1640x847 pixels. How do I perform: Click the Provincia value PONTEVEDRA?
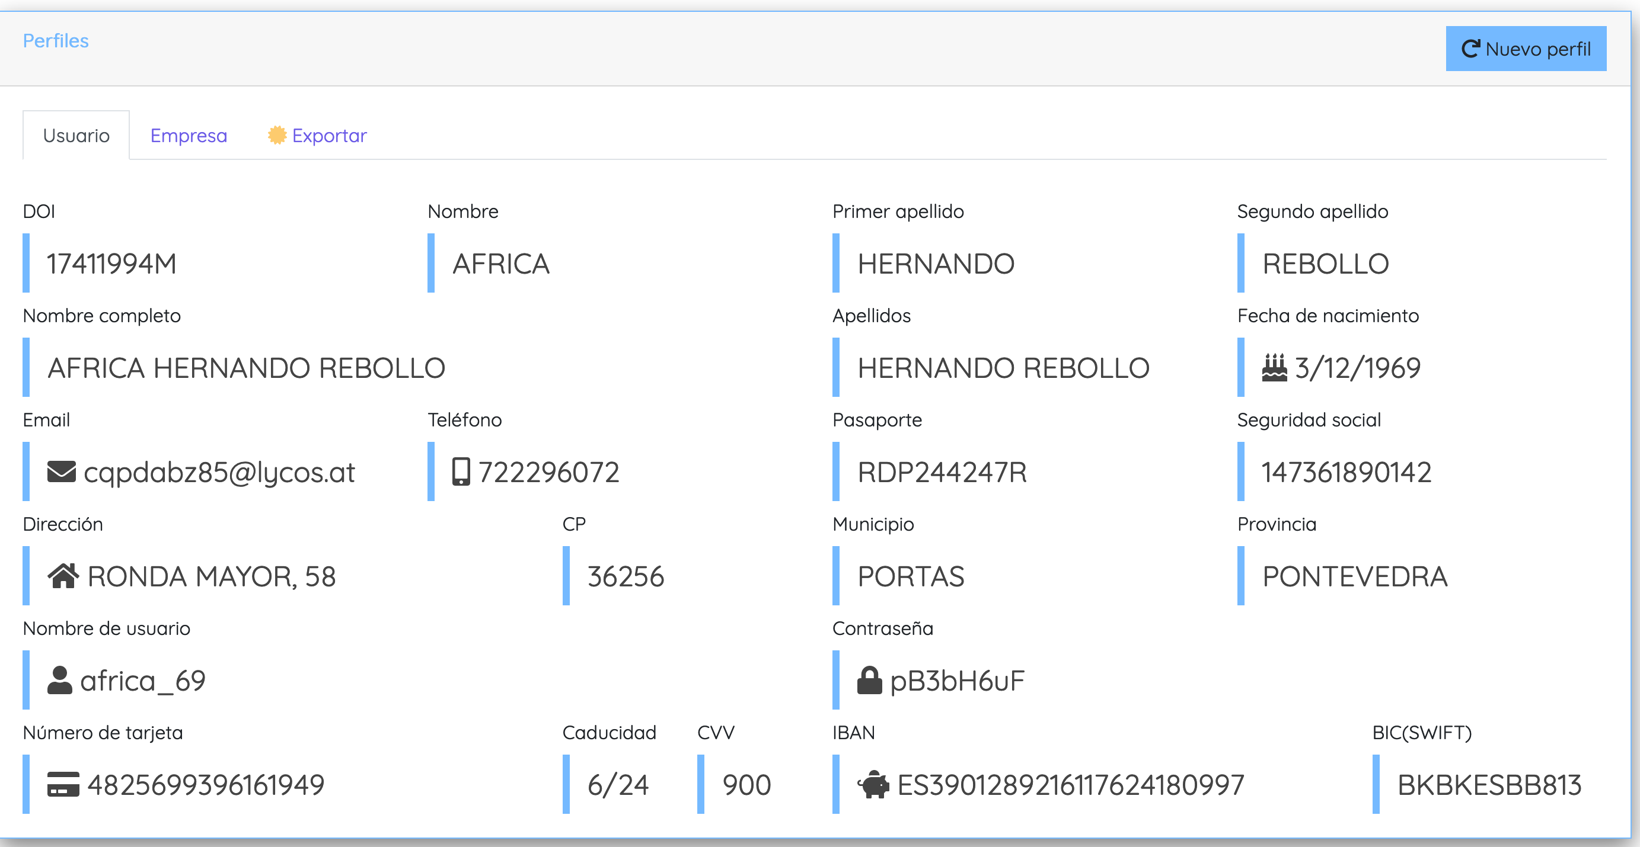pyautogui.click(x=1355, y=576)
